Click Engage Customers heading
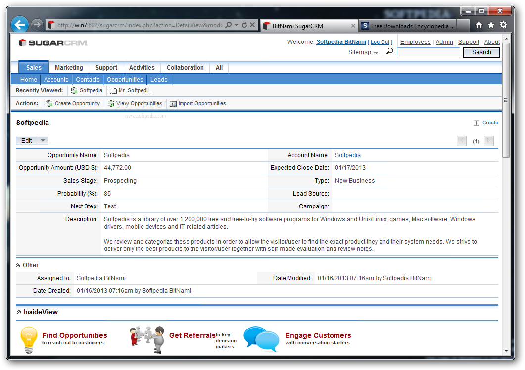 (318, 335)
